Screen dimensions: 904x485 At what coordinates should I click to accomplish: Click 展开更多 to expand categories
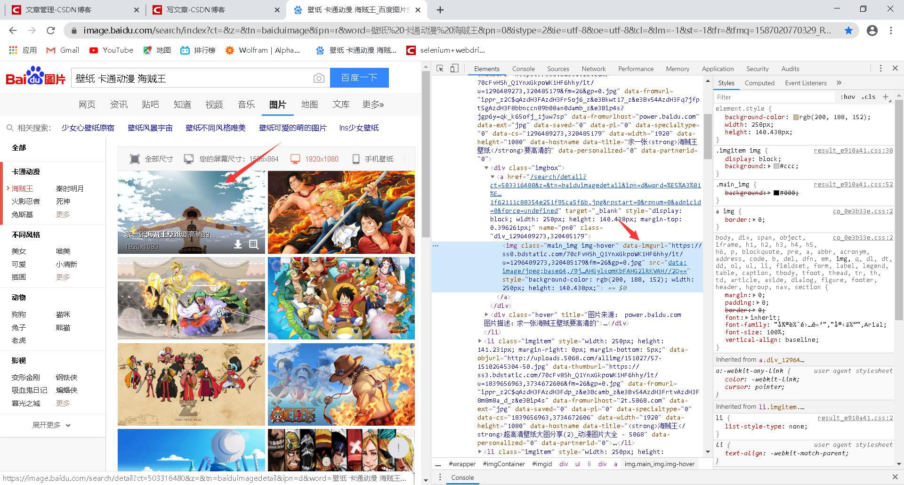click(51, 425)
